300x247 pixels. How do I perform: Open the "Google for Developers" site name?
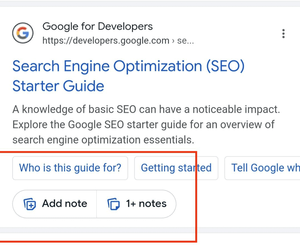click(97, 26)
